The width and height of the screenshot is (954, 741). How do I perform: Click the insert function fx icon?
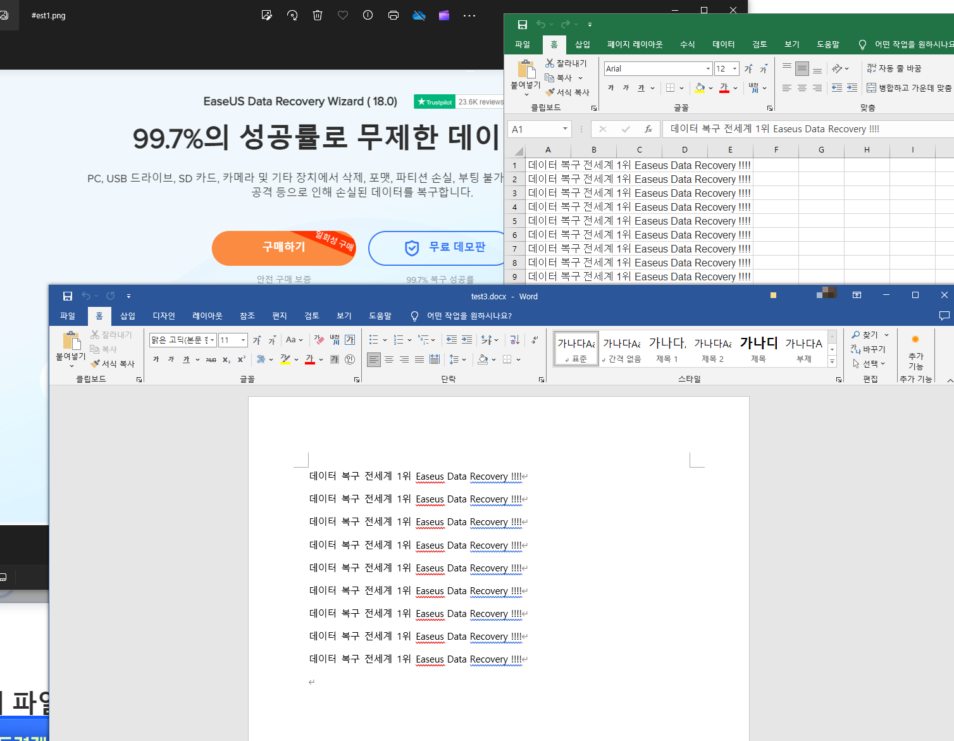pyautogui.click(x=648, y=129)
